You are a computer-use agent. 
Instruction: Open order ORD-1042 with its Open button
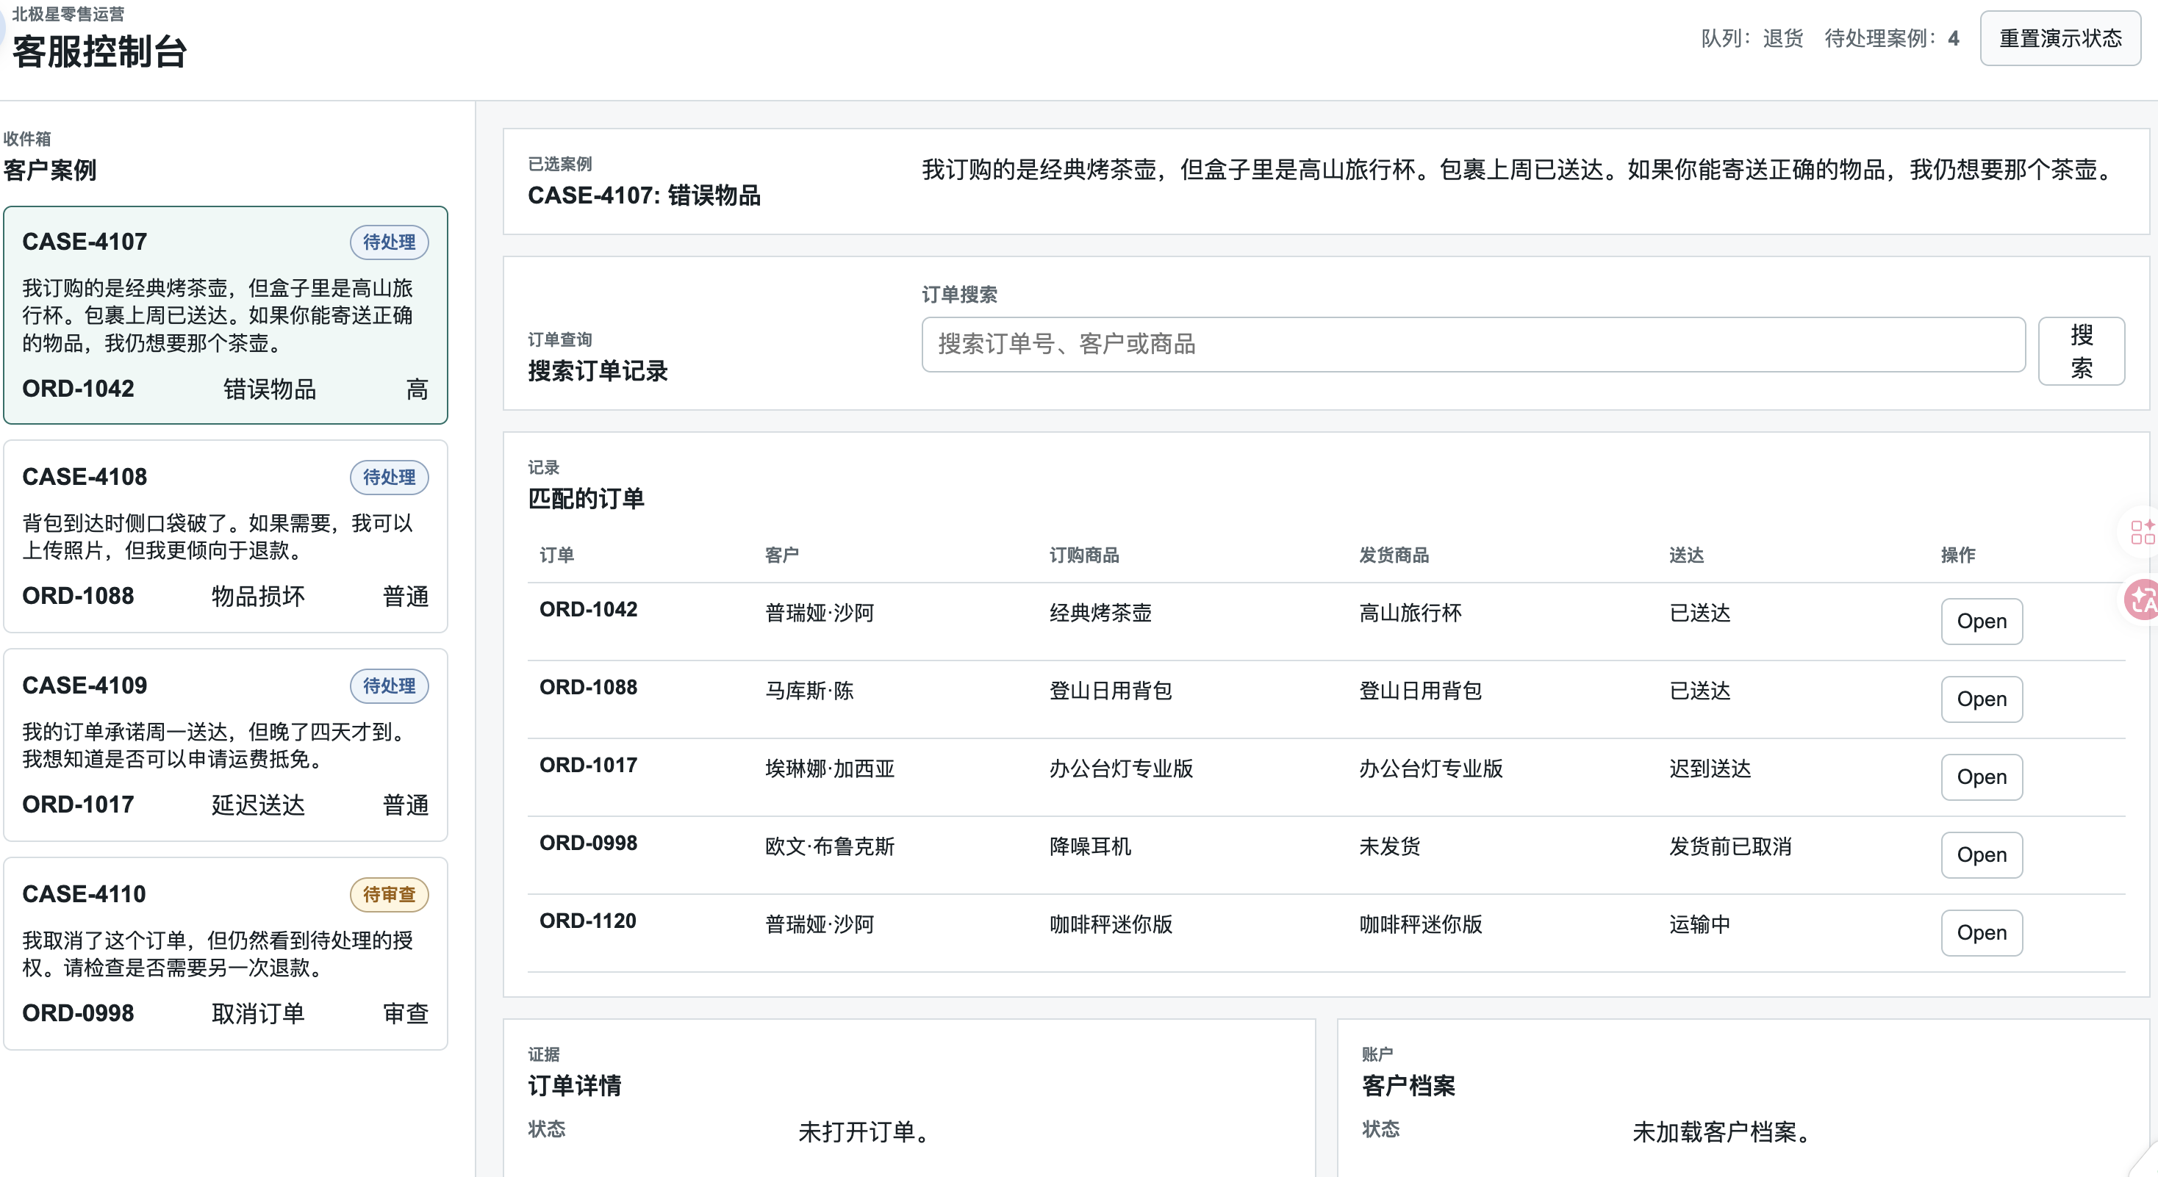[1982, 621]
